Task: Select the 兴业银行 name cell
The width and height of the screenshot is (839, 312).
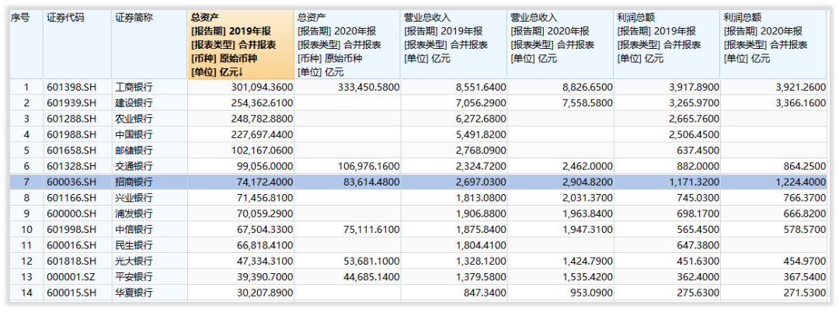Action: [149, 198]
